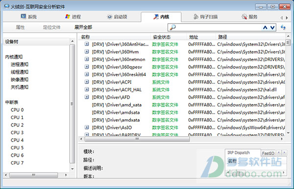Select 内核通知 in the left tree

(x=14, y=57)
